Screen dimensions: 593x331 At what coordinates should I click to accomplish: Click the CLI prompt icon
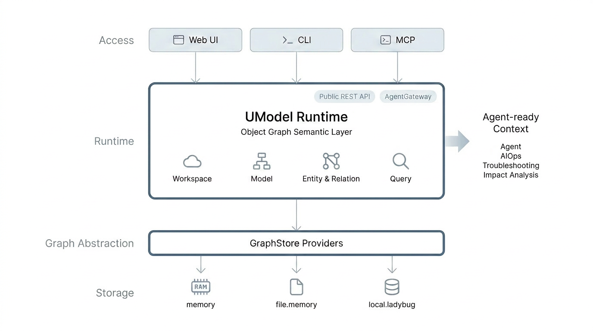(287, 40)
